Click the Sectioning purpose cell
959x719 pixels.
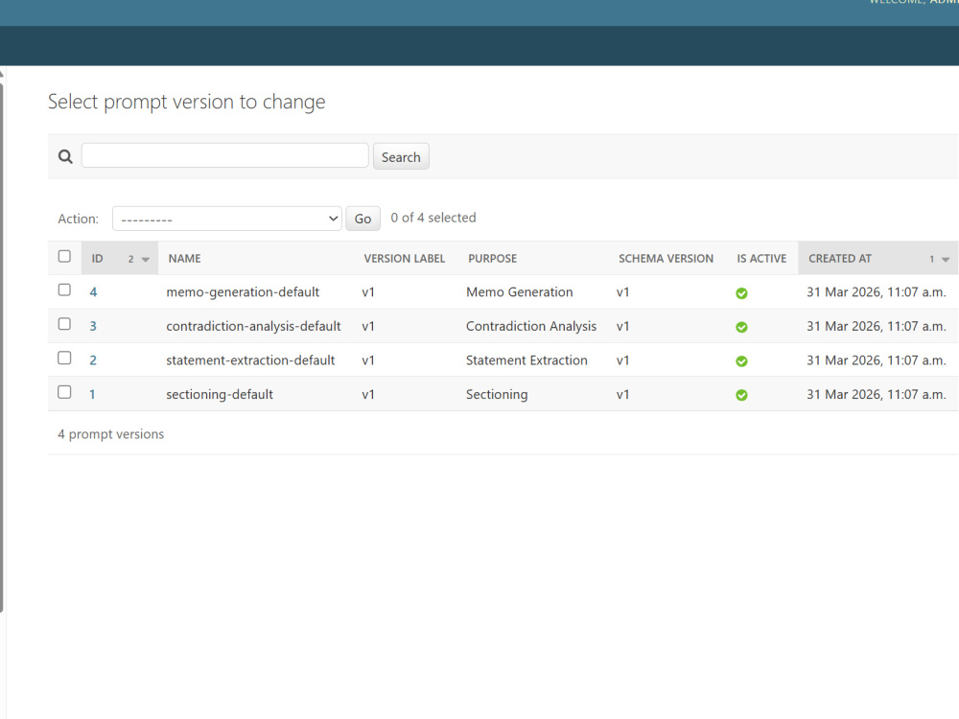click(497, 394)
